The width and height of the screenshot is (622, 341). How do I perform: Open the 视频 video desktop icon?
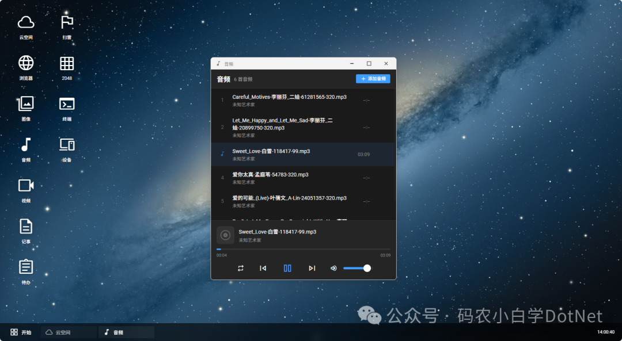pyautogui.click(x=26, y=190)
